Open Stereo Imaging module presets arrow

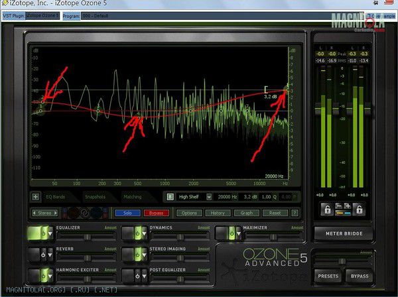[144, 255]
